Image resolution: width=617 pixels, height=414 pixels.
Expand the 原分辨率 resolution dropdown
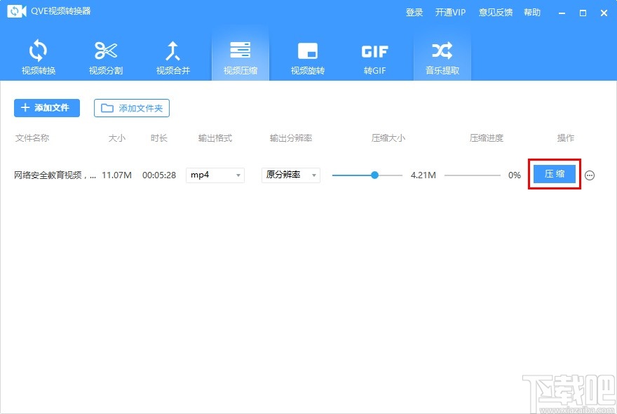[x=291, y=175]
